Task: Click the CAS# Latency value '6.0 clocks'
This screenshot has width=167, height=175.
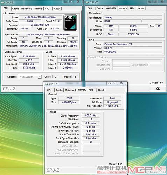Action: [x=91, y=123]
